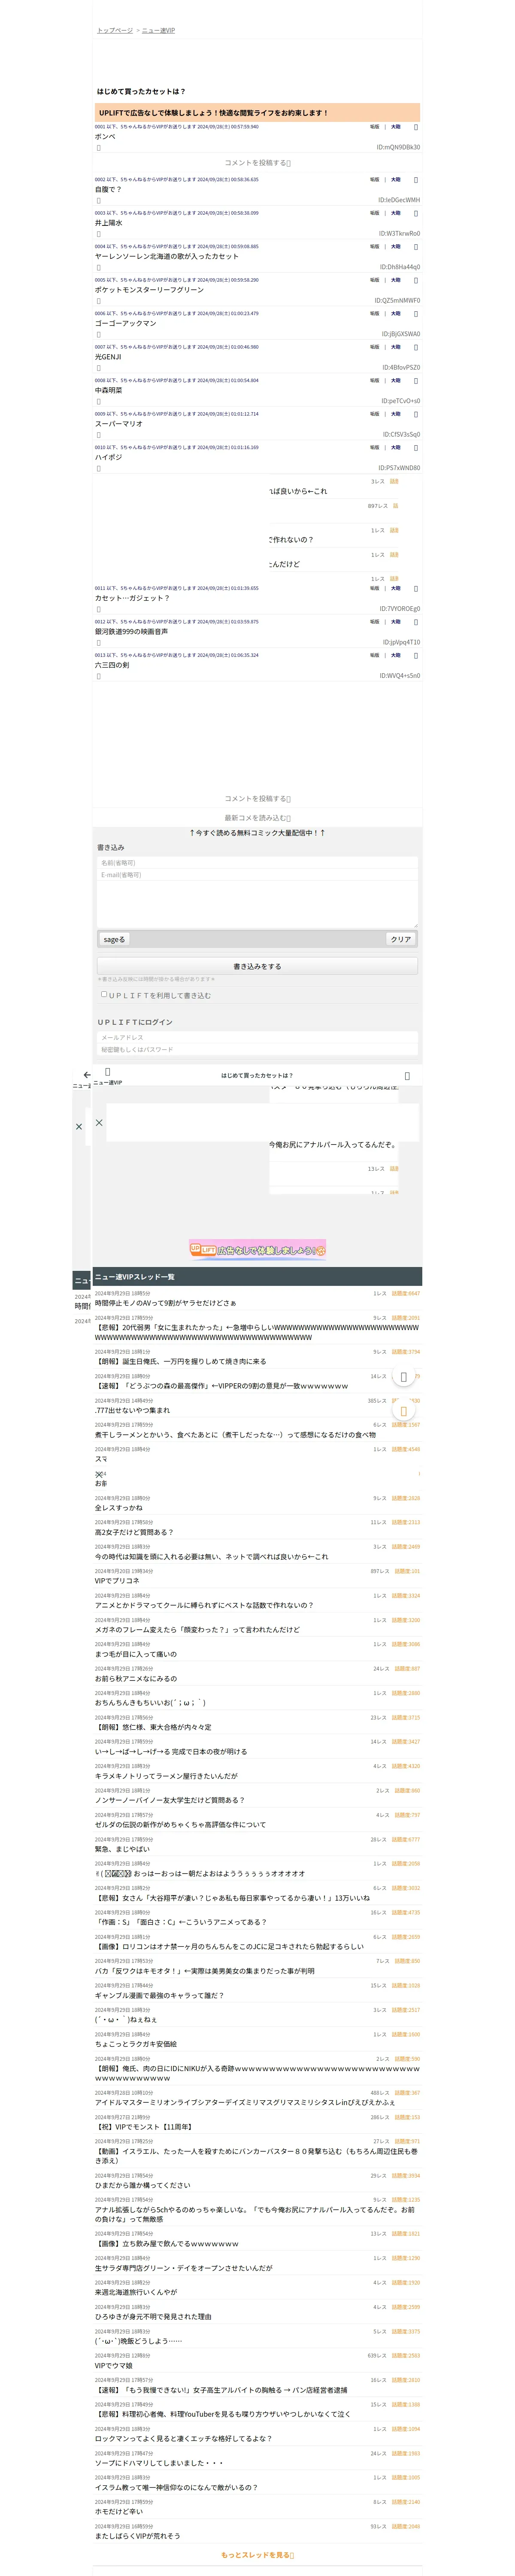Open thread まつ毛が目に入って痛いの

(x=136, y=1654)
